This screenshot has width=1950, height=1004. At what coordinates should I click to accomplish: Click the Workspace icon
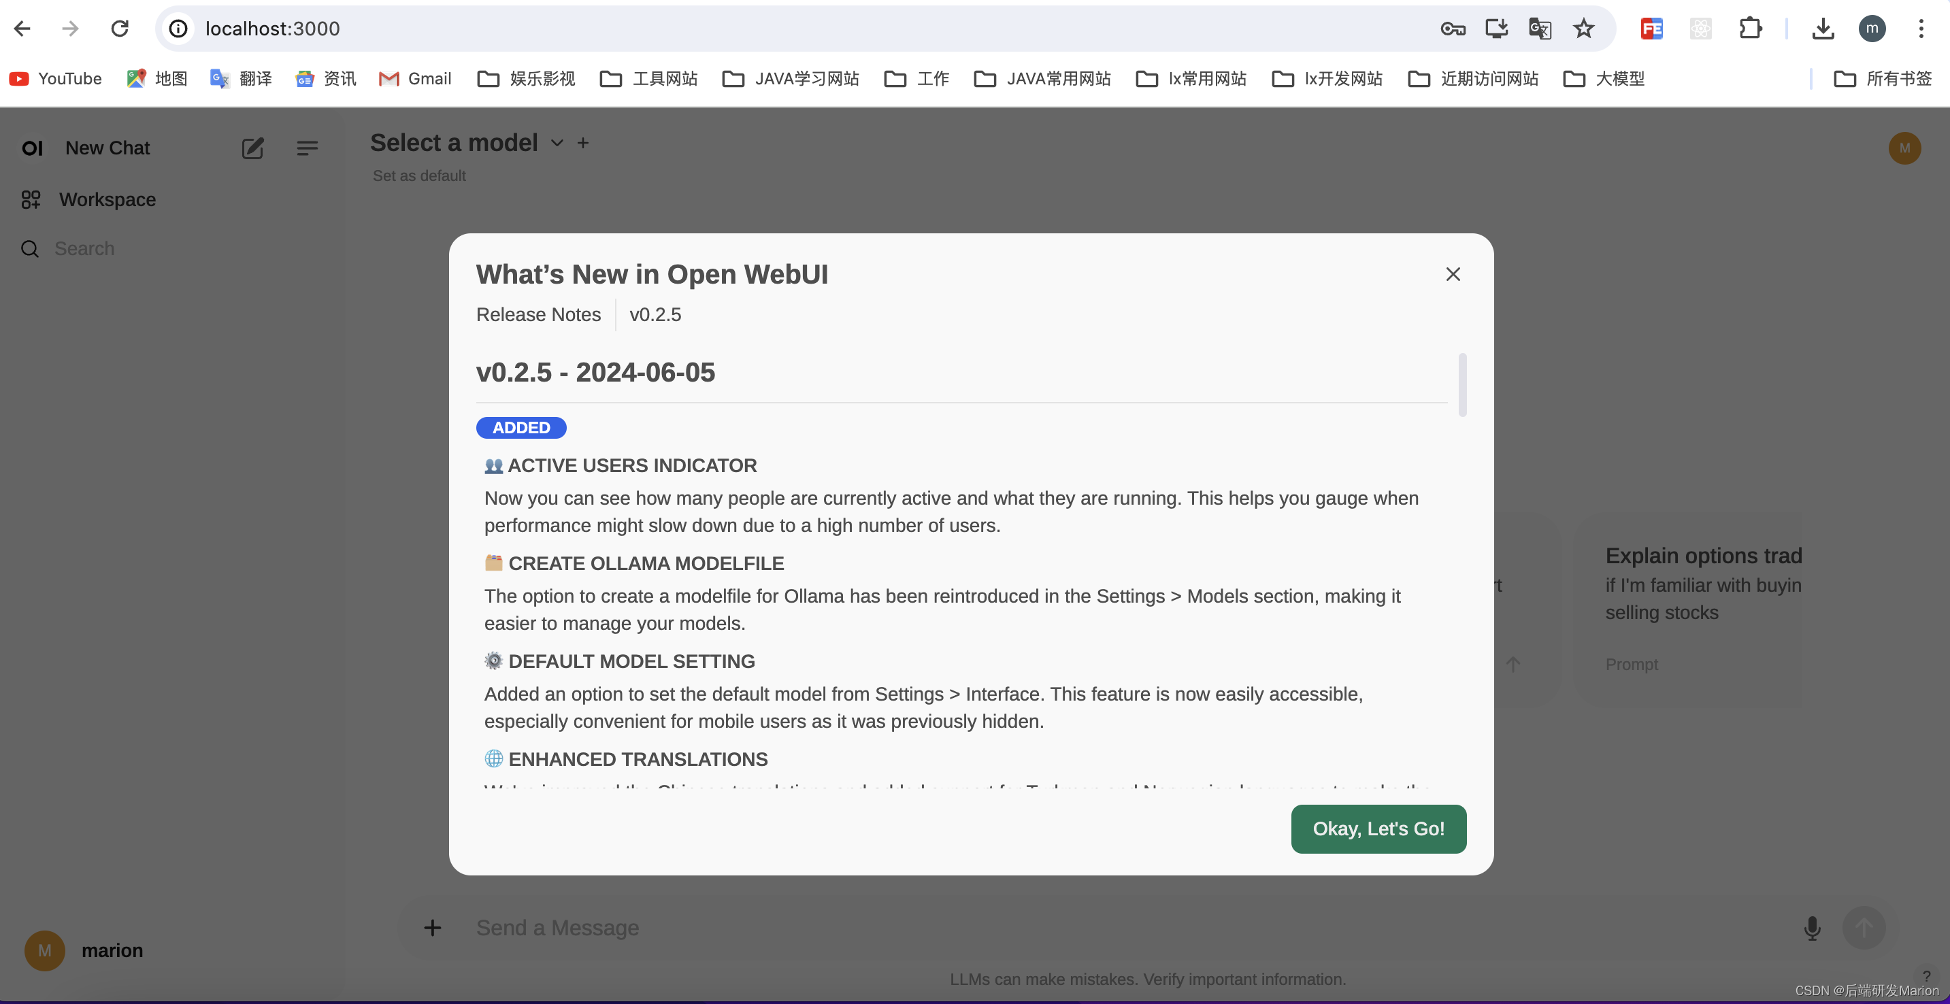31,199
